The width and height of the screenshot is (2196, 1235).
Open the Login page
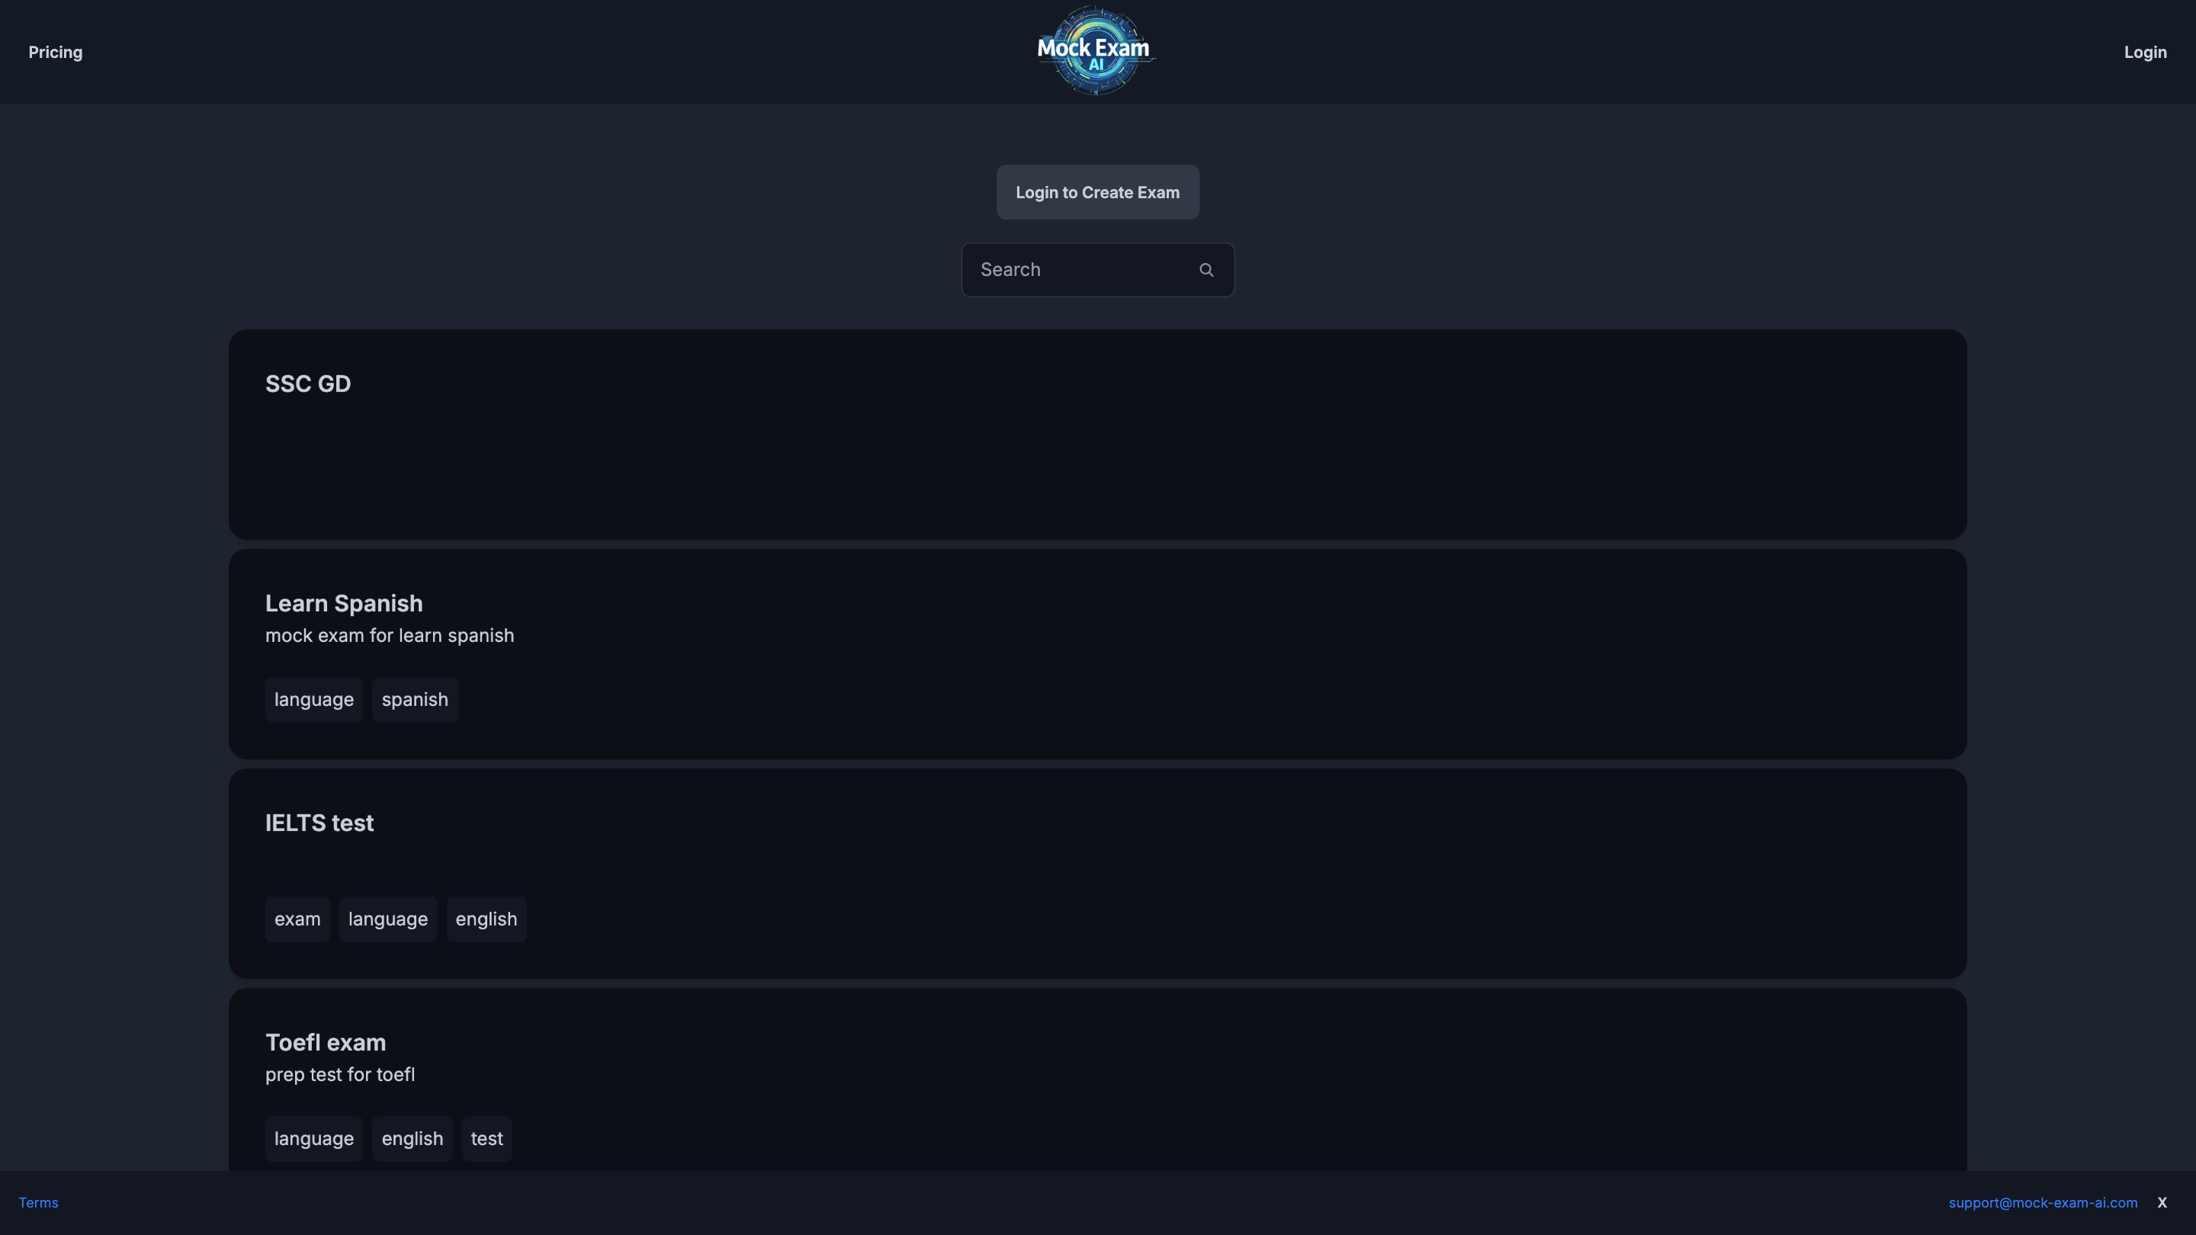click(x=2145, y=52)
